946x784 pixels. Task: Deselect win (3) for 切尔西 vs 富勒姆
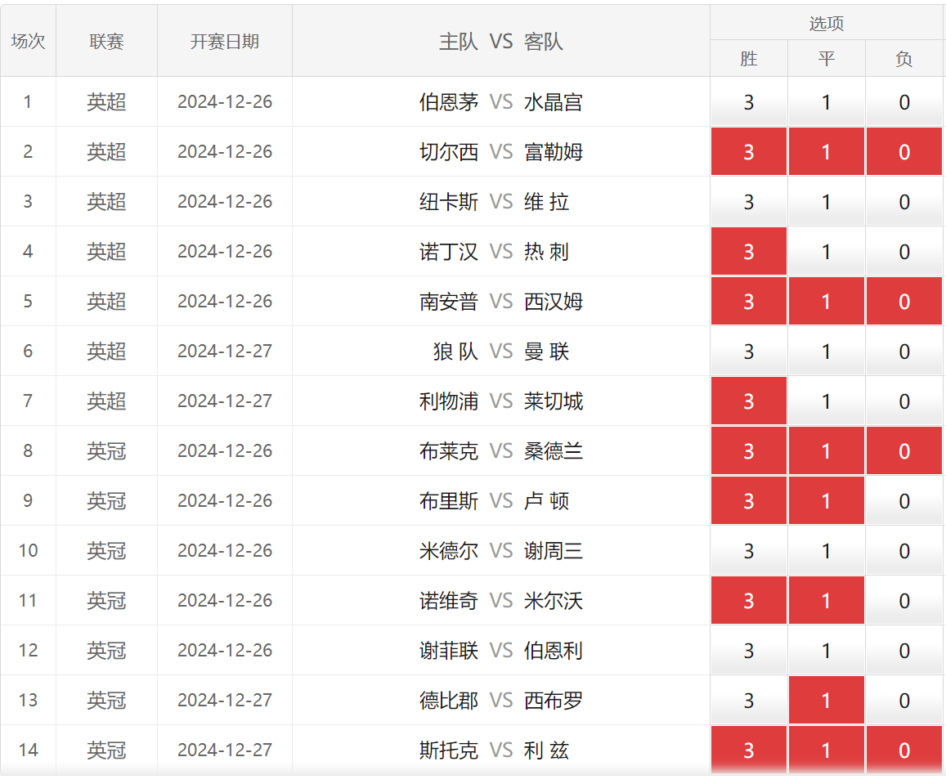749,151
